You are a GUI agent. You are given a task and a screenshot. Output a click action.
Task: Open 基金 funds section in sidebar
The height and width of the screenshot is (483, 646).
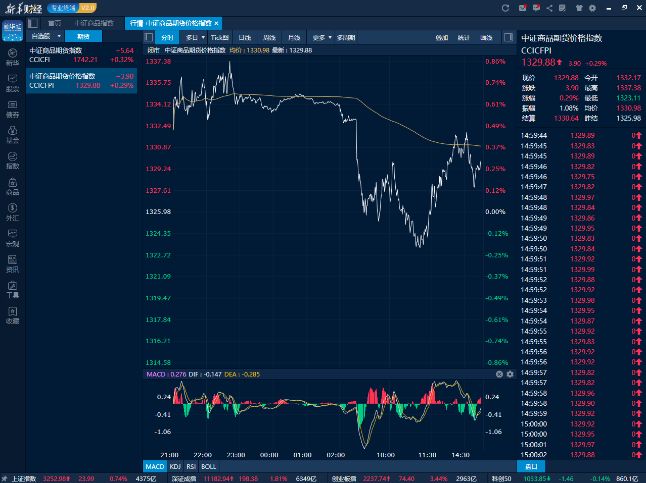point(13,135)
